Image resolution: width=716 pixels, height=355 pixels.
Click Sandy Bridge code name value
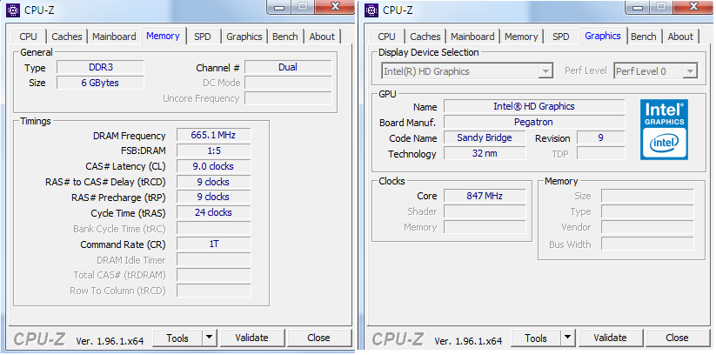485,138
